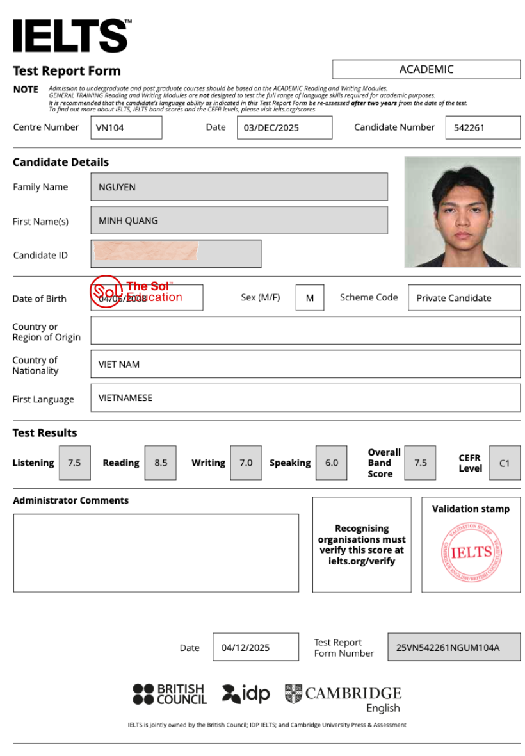Click the IELTS logo at top
Viewport: 525px width, 756px height.
coord(71,36)
